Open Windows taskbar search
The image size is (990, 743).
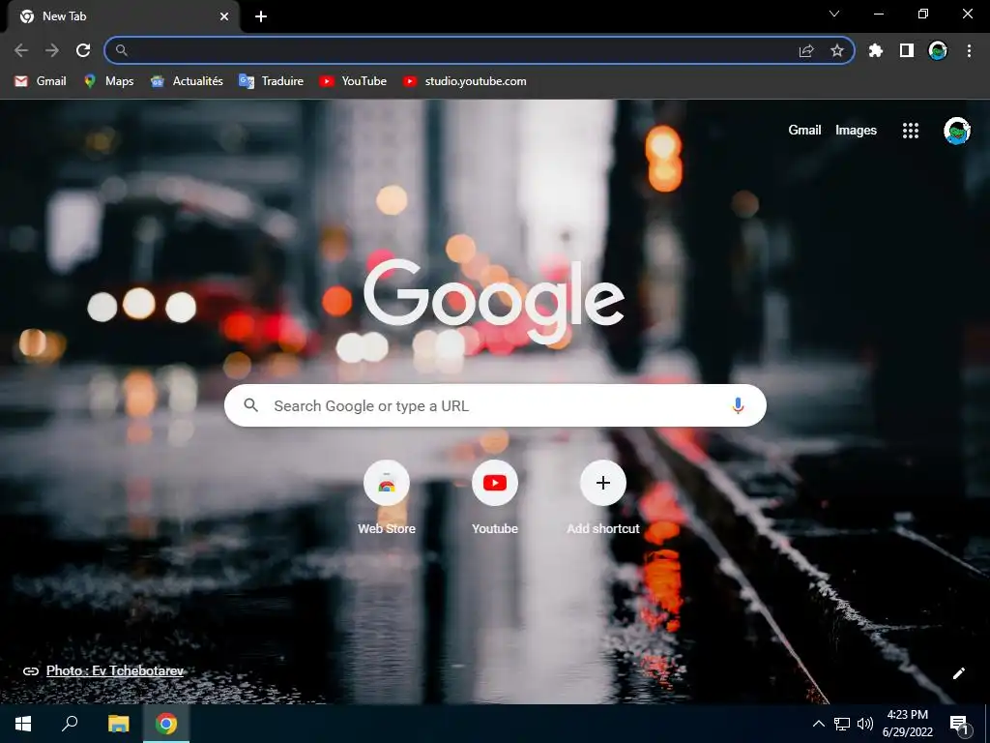coord(70,724)
